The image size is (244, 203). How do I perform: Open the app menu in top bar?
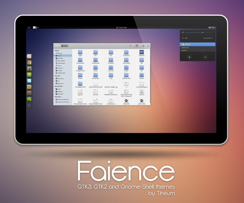(x=36, y=28)
